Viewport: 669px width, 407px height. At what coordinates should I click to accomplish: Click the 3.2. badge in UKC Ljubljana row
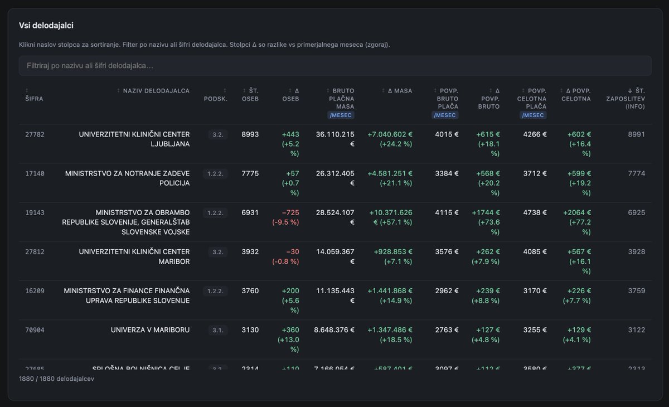[218, 135]
